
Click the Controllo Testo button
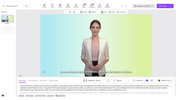(x=40, y=96)
